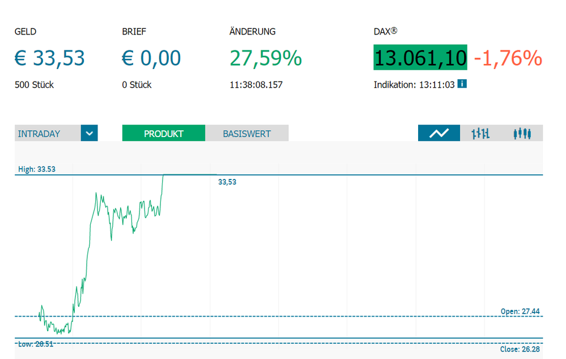
Task: Click the chevron arrow next to INTRADAY
Action: point(89,134)
